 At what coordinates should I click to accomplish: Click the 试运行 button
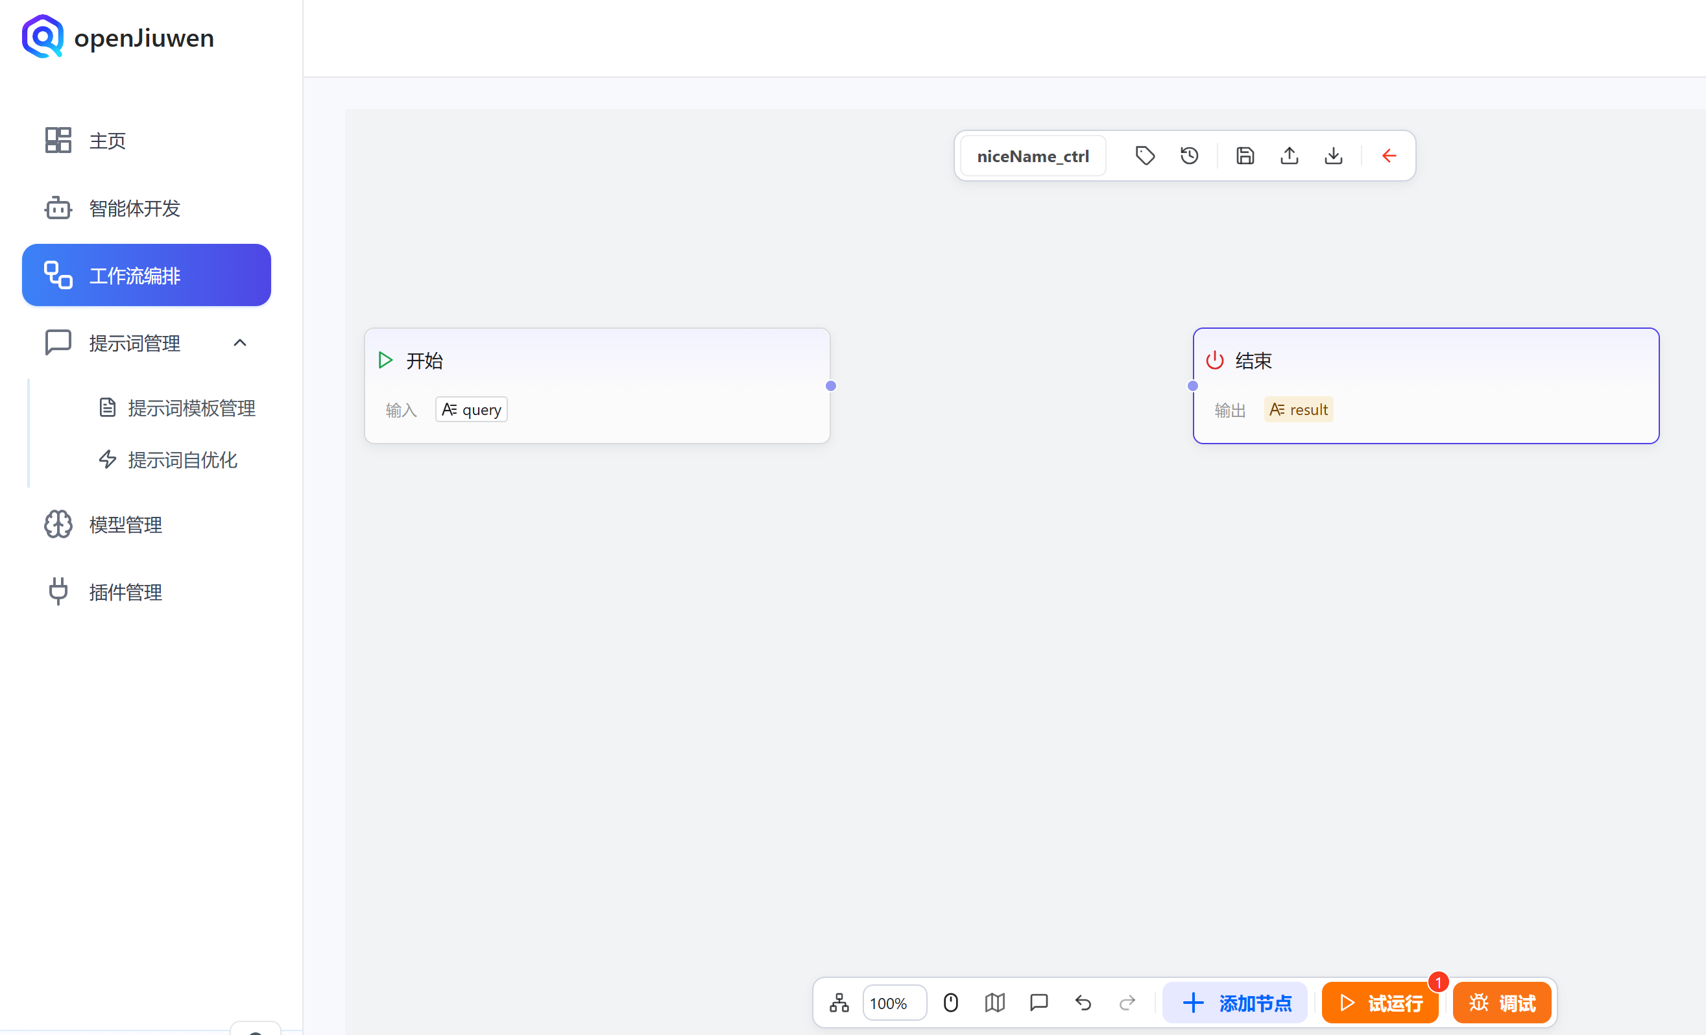pos(1379,1002)
